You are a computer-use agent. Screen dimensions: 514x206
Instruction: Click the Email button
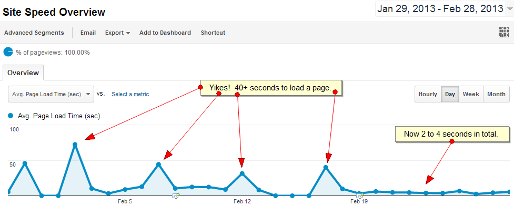pos(88,33)
